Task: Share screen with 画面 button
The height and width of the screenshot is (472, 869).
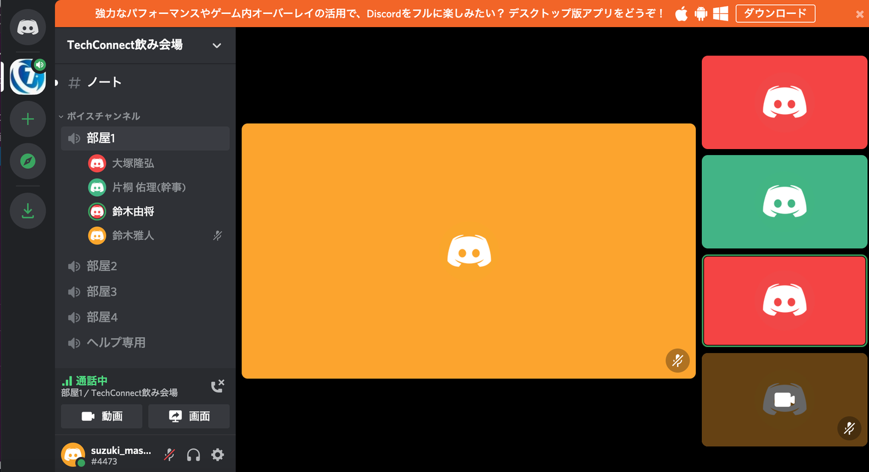Action: point(189,416)
